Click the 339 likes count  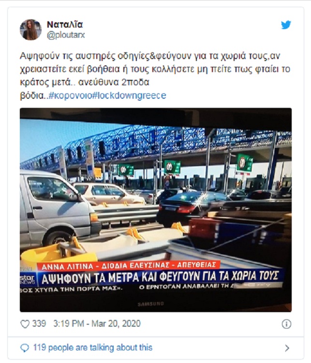click(39, 324)
